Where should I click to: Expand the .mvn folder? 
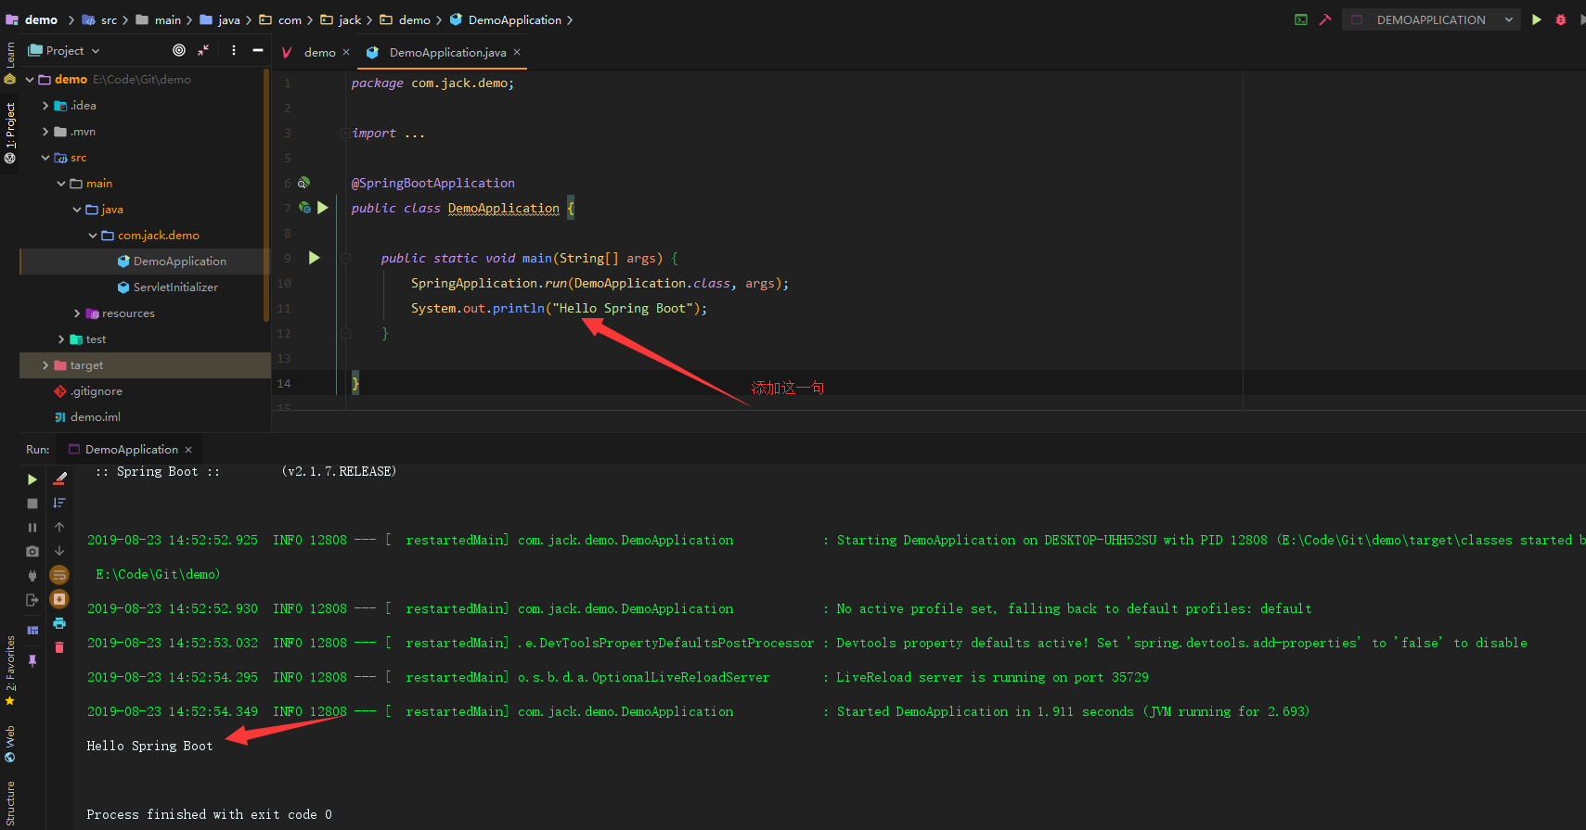(x=45, y=132)
